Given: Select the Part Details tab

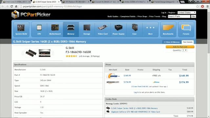Looking at the screenshot, I should (x=188, y=42).
